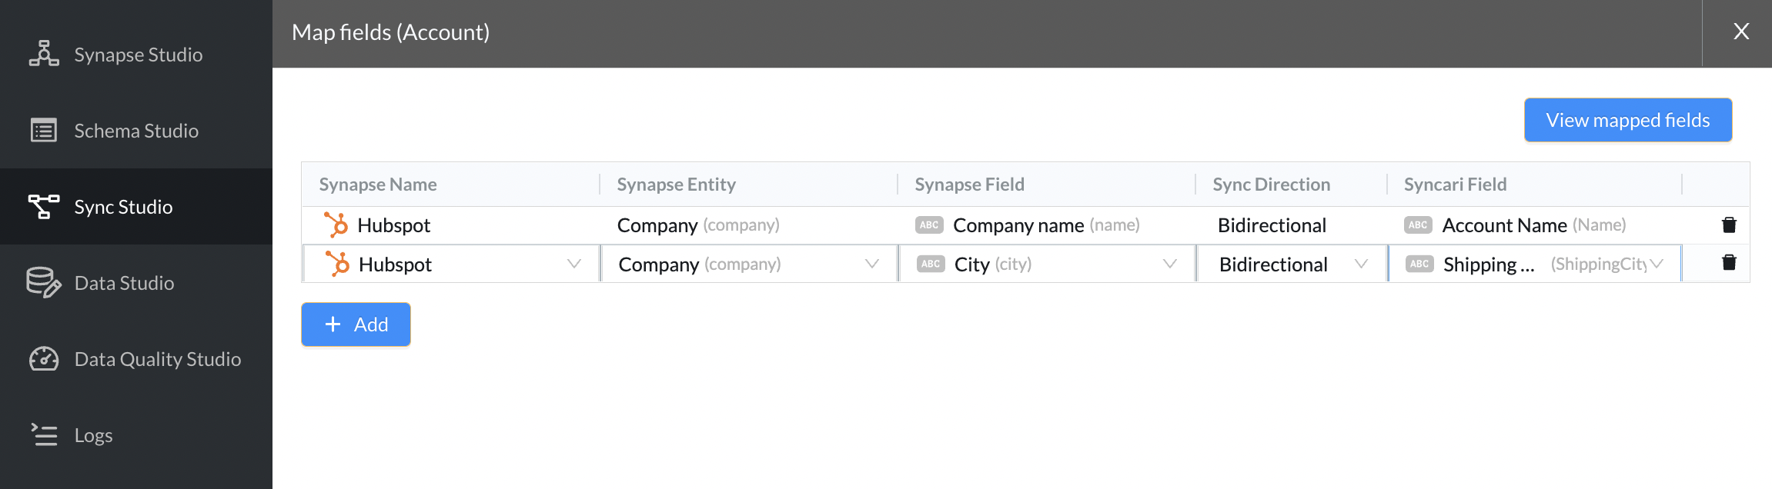1772x489 pixels.
Task: Expand Hubspot synapse name dropdown
Action: click(x=573, y=264)
